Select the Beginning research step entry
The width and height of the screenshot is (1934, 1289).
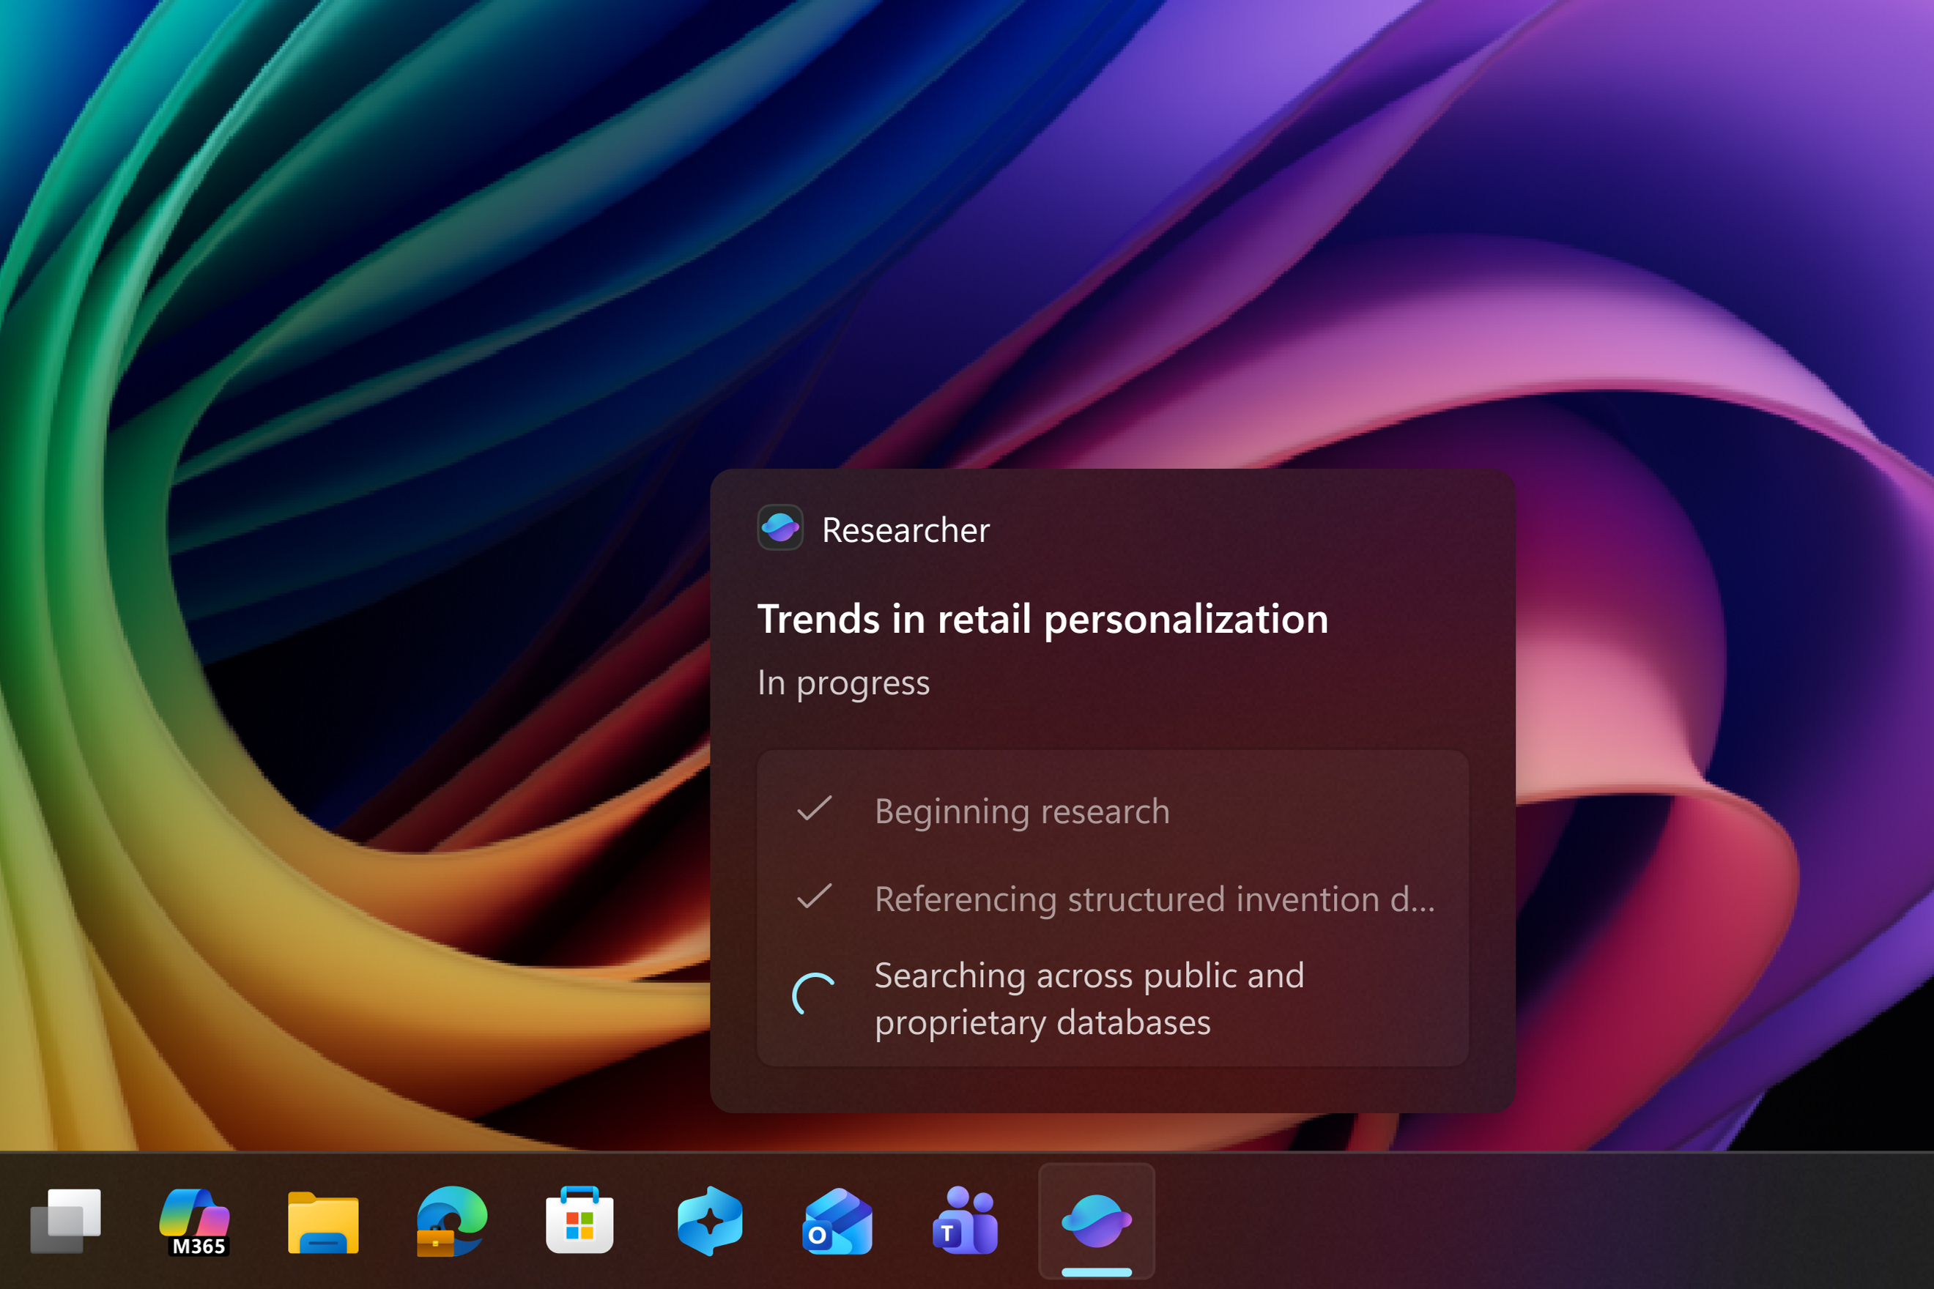click(1021, 811)
